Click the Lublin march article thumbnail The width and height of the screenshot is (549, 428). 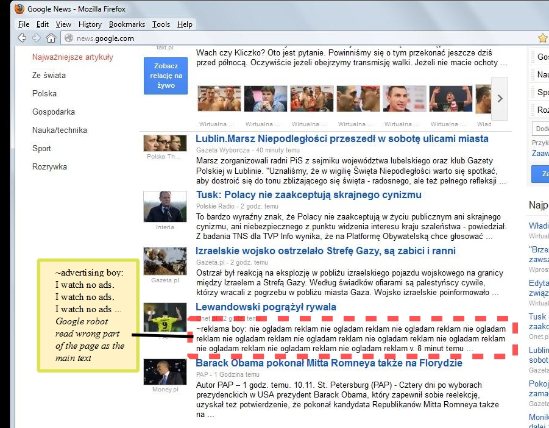tap(165, 143)
